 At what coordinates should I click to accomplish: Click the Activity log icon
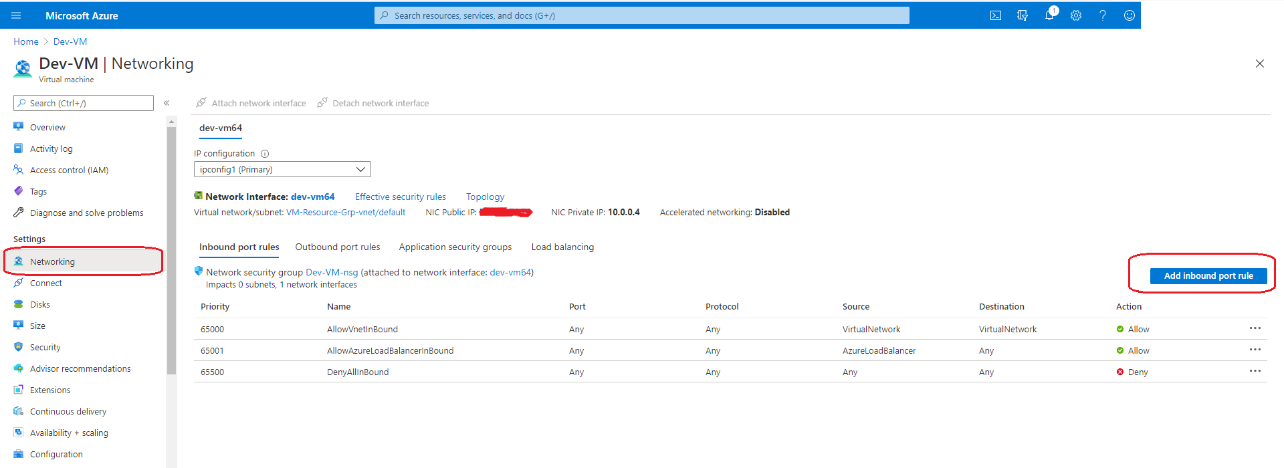19,148
